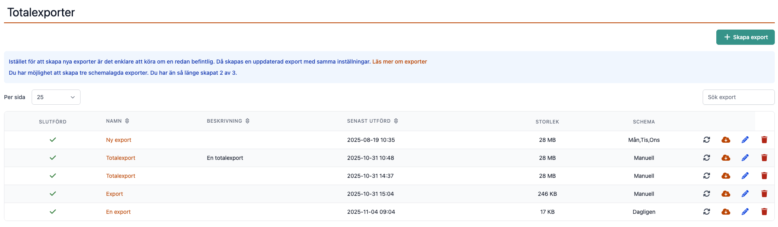Open the Per sida dropdown showing 25
The height and width of the screenshot is (227, 778).
point(56,97)
